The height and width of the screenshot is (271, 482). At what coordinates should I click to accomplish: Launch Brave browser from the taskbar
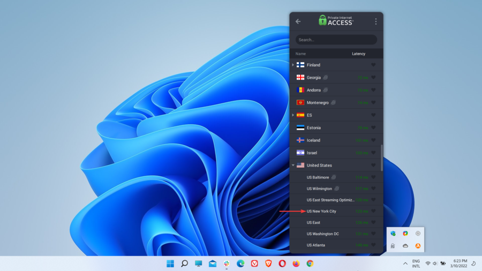pyautogui.click(x=268, y=264)
